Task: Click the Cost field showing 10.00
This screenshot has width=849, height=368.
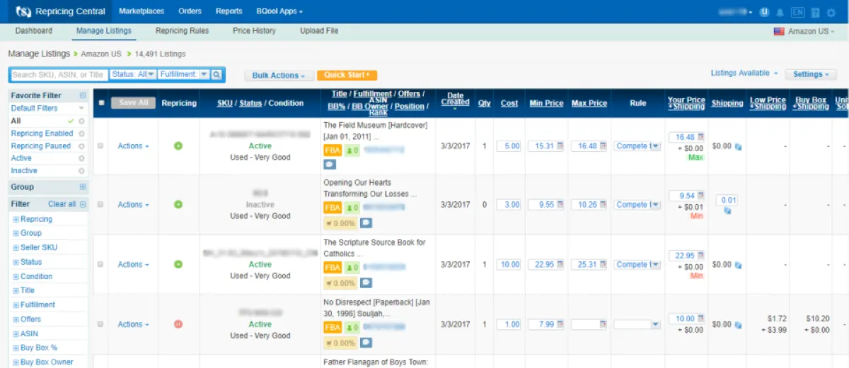Action: point(509,264)
